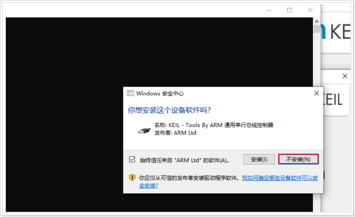Click the scroll-up arrow of the black window

[x=317, y=21]
